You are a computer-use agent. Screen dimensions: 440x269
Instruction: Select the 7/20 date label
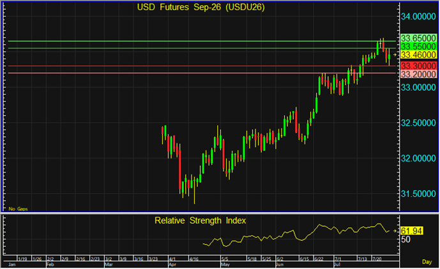click(x=377, y=259)
